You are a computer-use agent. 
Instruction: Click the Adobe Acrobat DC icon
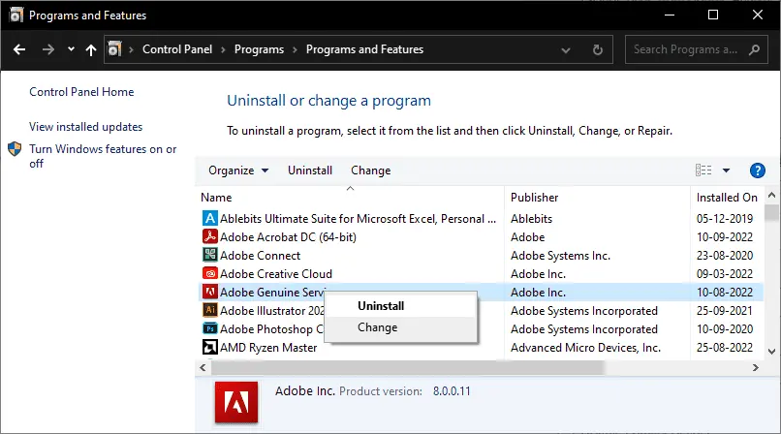coord(209,237)
